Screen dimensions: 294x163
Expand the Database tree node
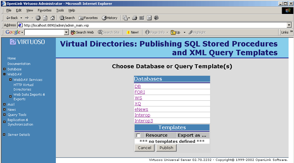point(5,69)
